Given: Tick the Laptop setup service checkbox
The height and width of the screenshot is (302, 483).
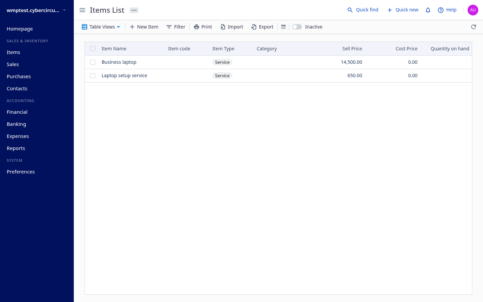Looking at the screenshot, I should (x=93, y=75).
